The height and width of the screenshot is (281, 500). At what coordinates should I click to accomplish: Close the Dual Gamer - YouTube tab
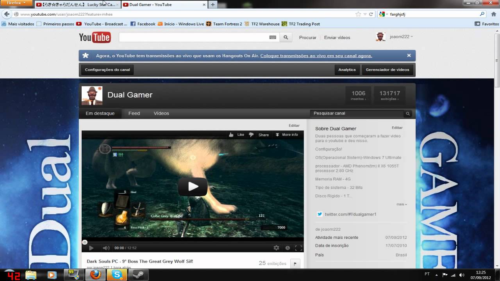pos(204,5)
